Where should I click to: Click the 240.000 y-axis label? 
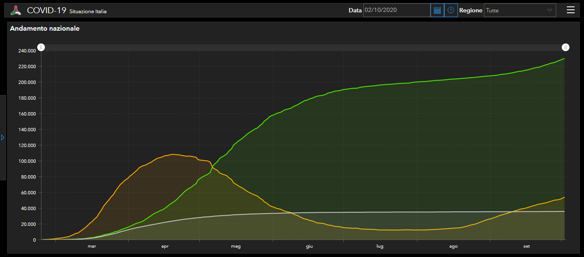click(x=27, y=51)
